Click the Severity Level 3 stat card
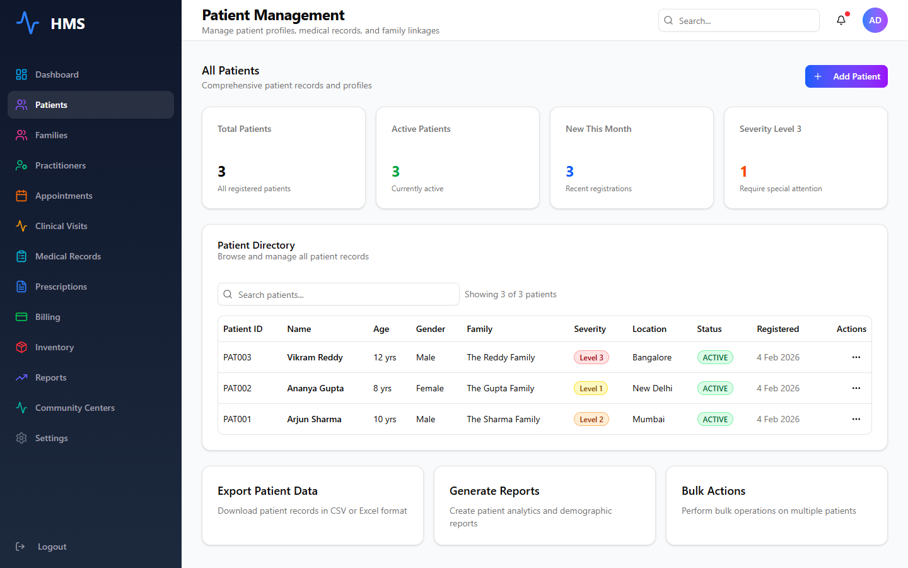908x568 pixels. point(806,158)
